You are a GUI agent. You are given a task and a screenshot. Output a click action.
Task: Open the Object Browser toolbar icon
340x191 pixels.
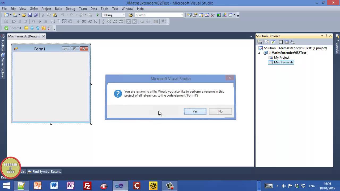pos(207,15)
